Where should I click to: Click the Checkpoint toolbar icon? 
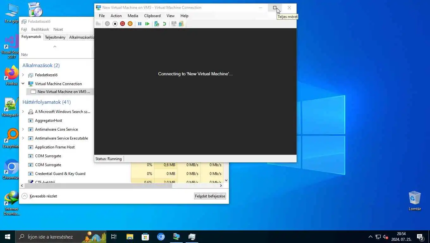[x=157, y=24]
